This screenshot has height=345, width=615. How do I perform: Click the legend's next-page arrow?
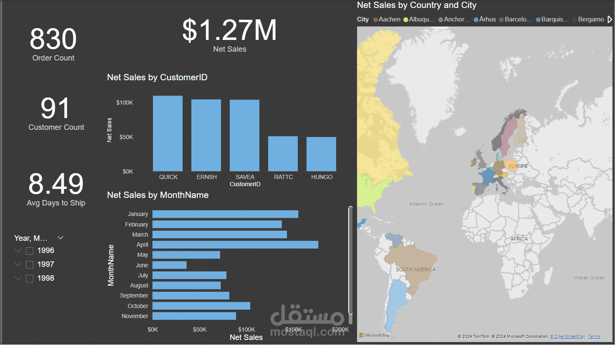point(610,19)
